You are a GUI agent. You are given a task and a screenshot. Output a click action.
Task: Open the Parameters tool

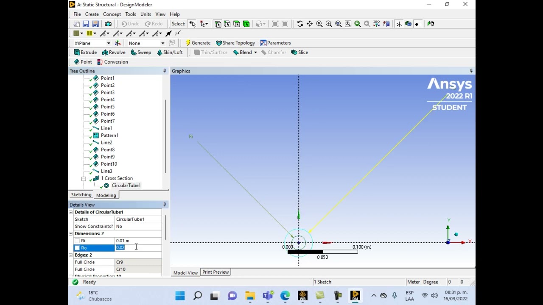(275, 43)
